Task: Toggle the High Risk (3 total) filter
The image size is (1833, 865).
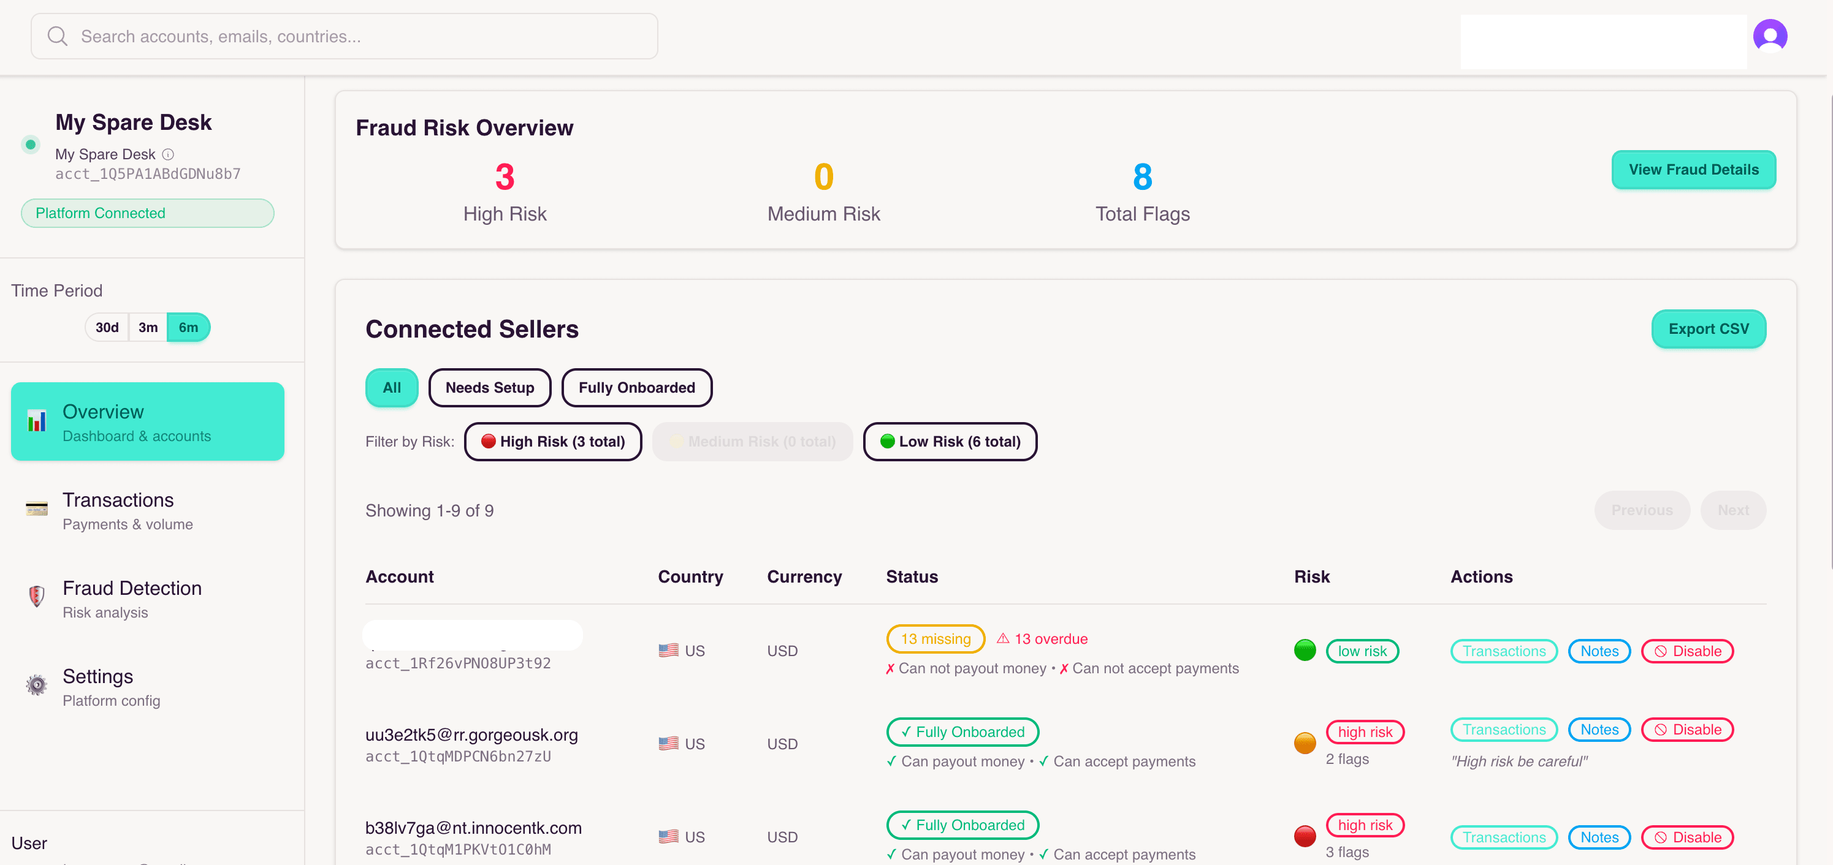Action: click(x=553, y=441)
